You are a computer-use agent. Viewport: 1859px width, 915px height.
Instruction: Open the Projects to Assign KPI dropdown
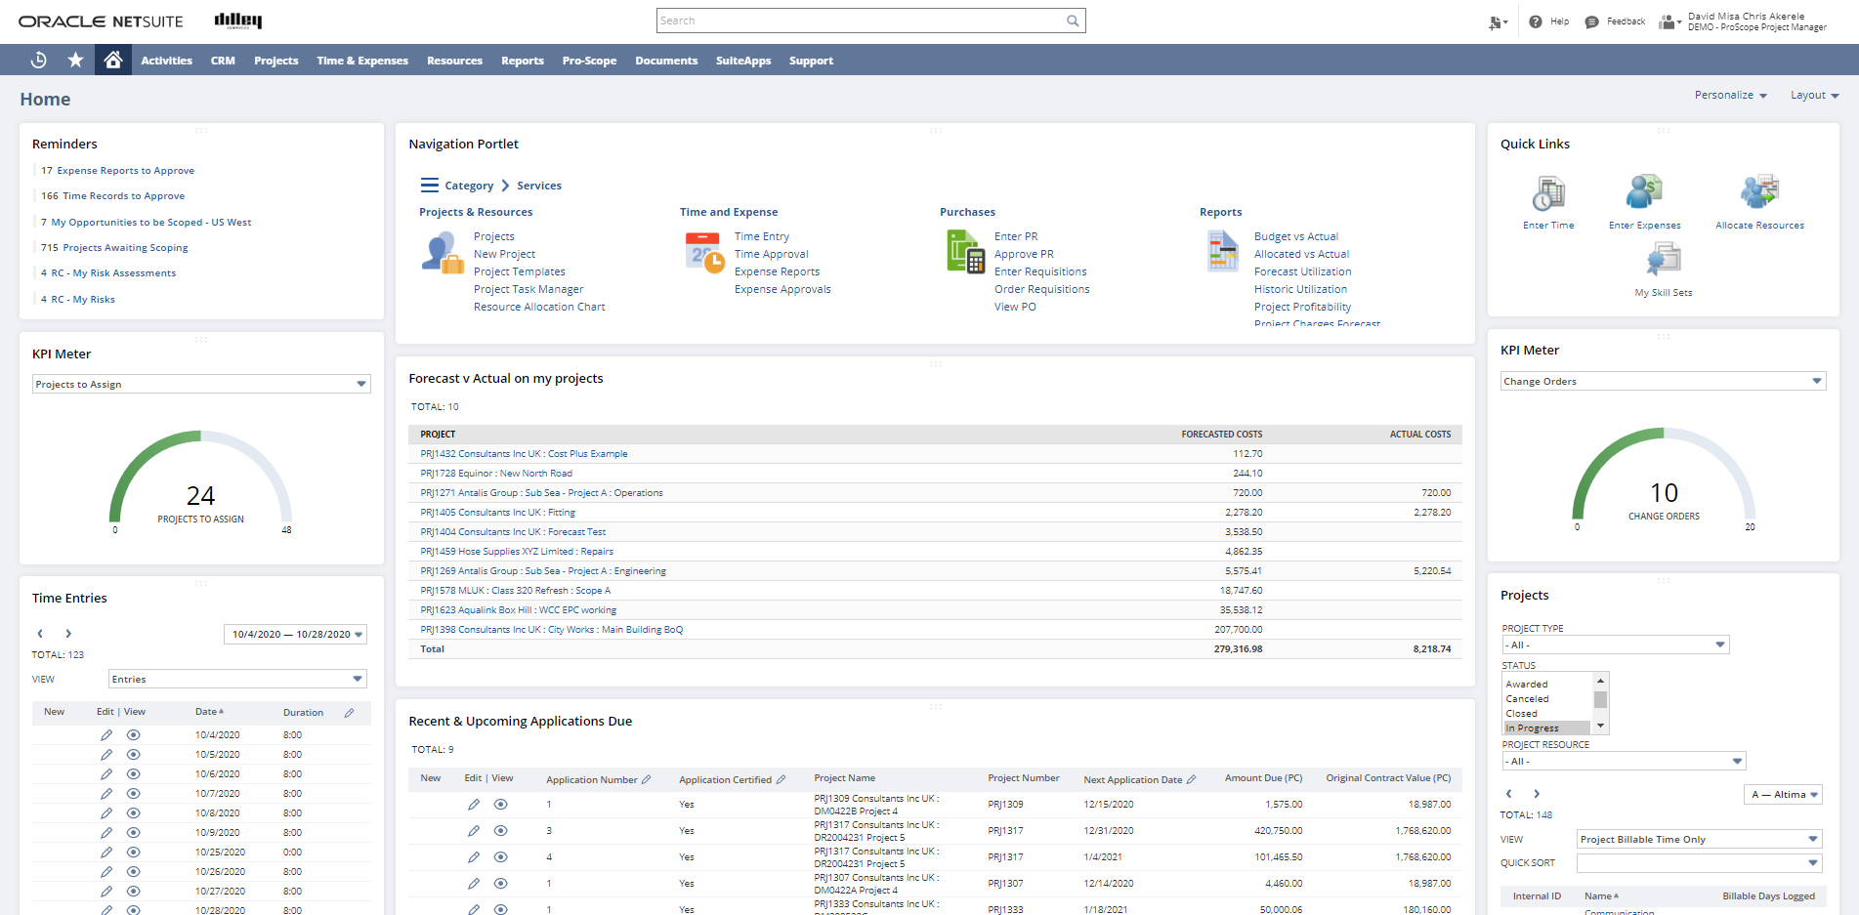coord(362,384)
